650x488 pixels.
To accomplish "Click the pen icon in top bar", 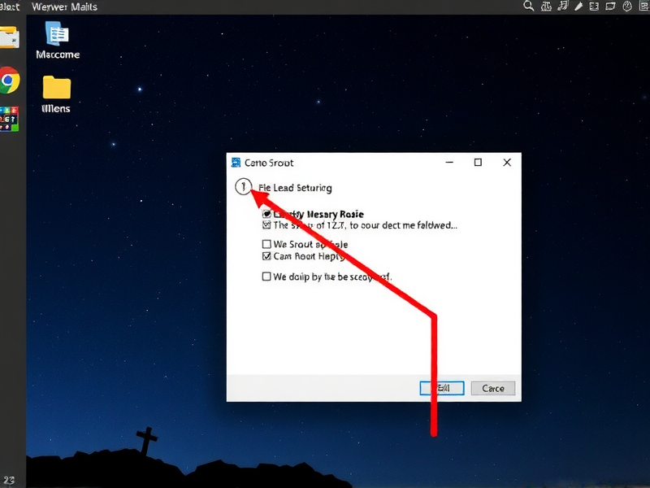I will coord(578,7).
